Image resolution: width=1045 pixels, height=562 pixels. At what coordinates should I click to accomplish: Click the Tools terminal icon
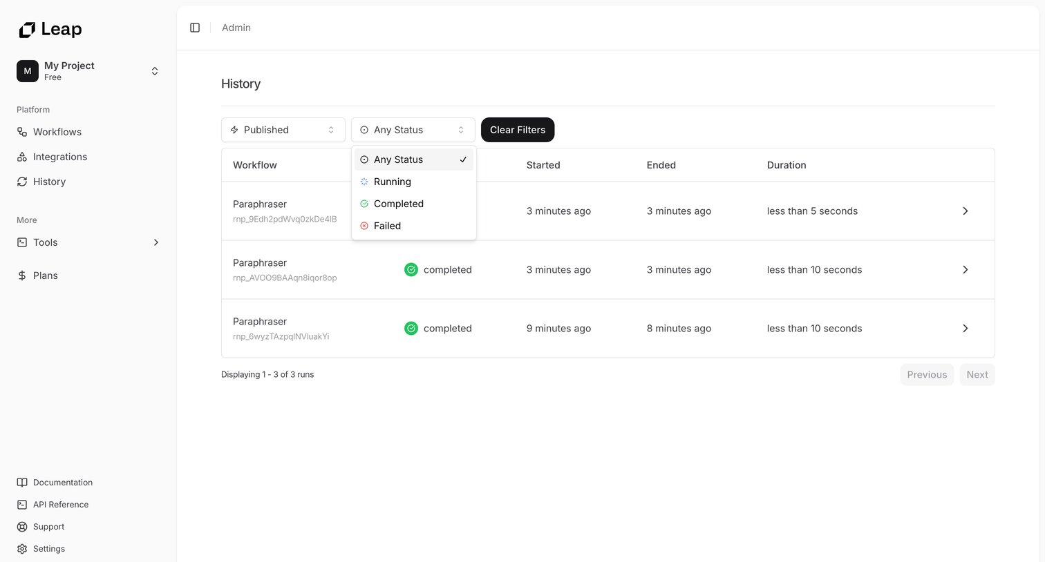(x=22, y=242)
